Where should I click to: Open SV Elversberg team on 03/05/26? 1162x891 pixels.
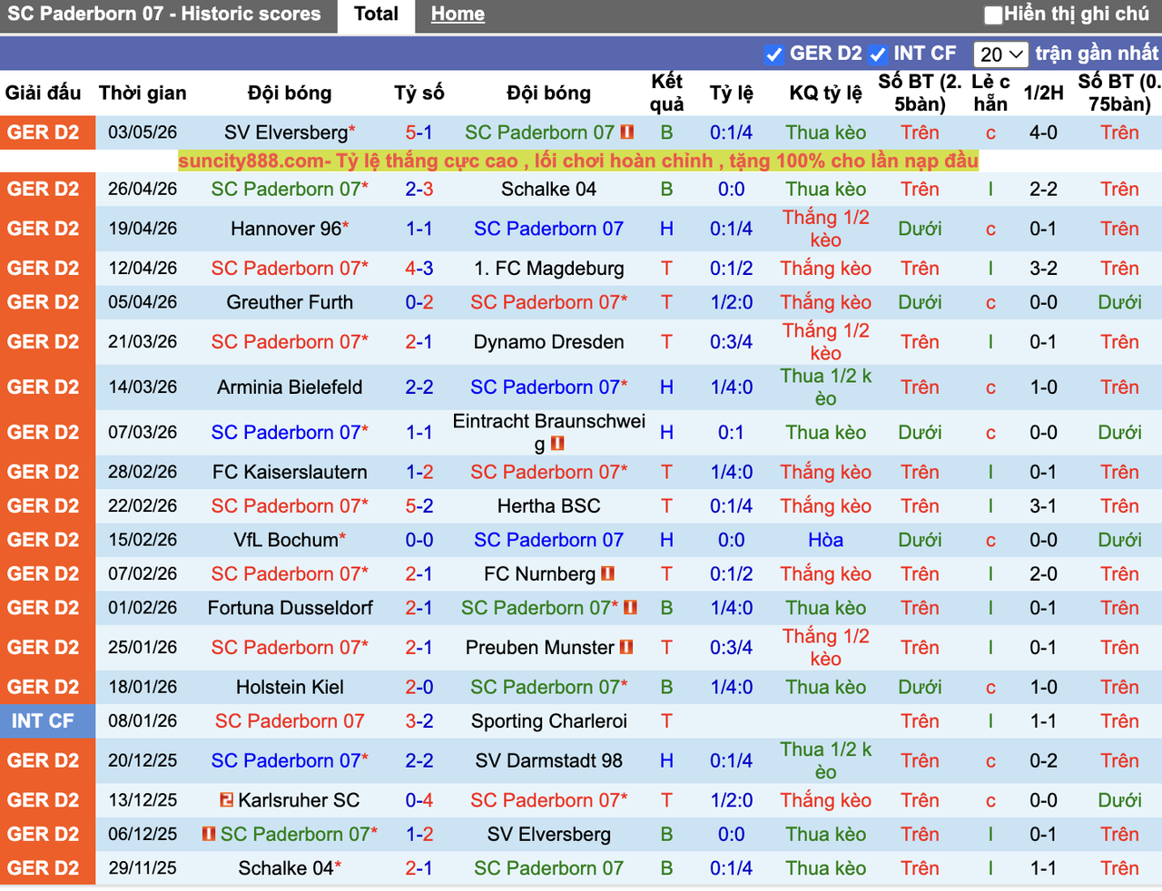286,132
